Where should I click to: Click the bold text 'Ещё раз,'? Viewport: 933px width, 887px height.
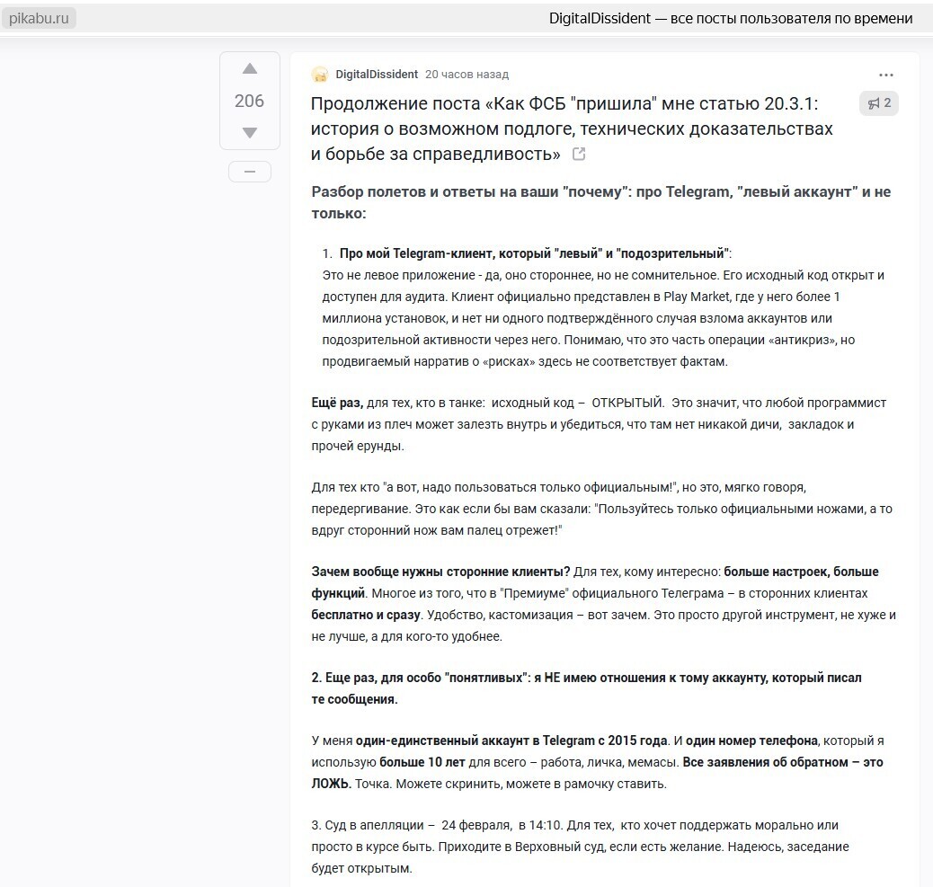coord(337,403)
